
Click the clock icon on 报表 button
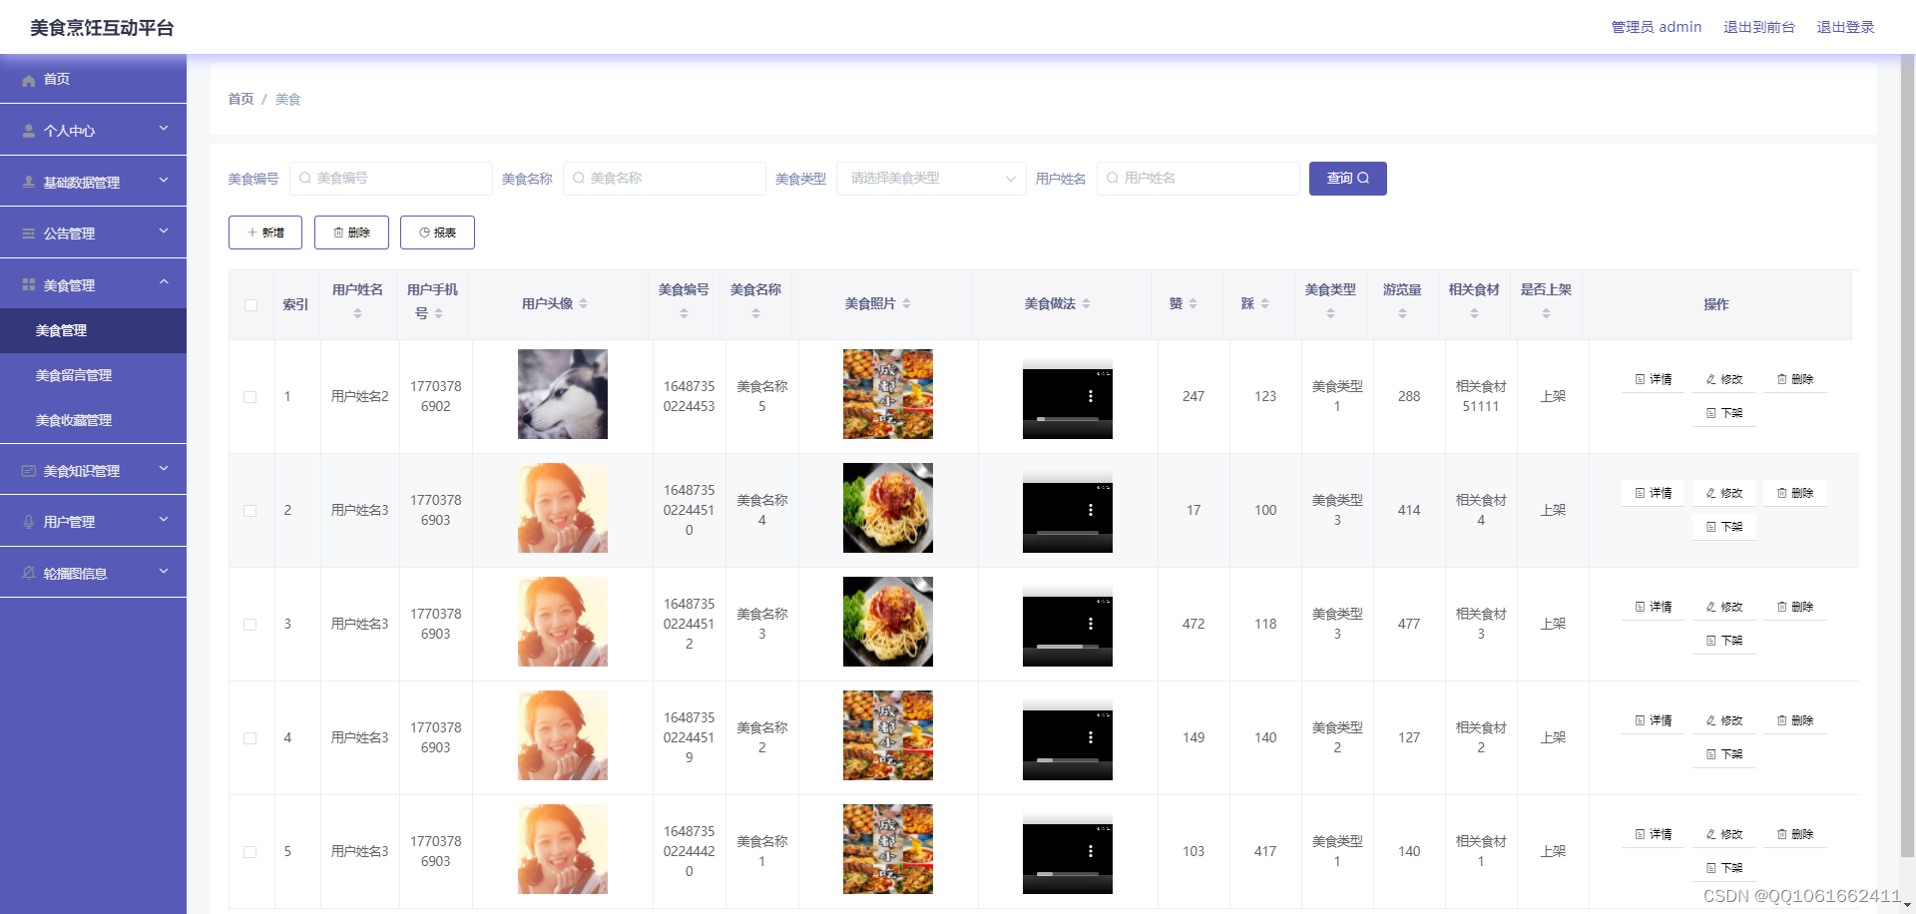423,232
